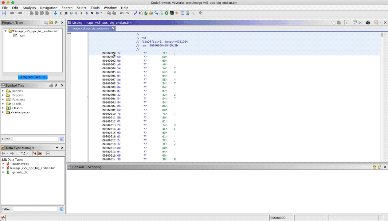
Task: Expand the Imports node in Symbol Tree
Action: (3, 91)
